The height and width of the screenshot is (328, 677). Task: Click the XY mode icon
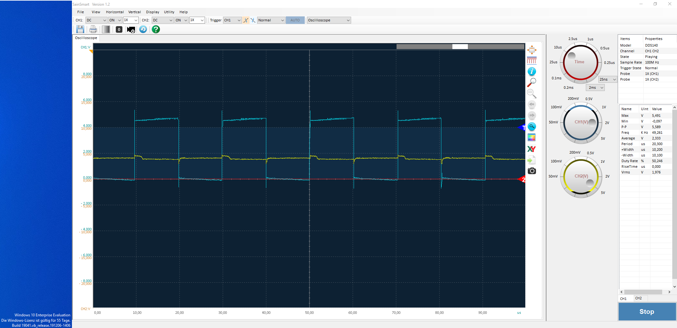point(532,149)
